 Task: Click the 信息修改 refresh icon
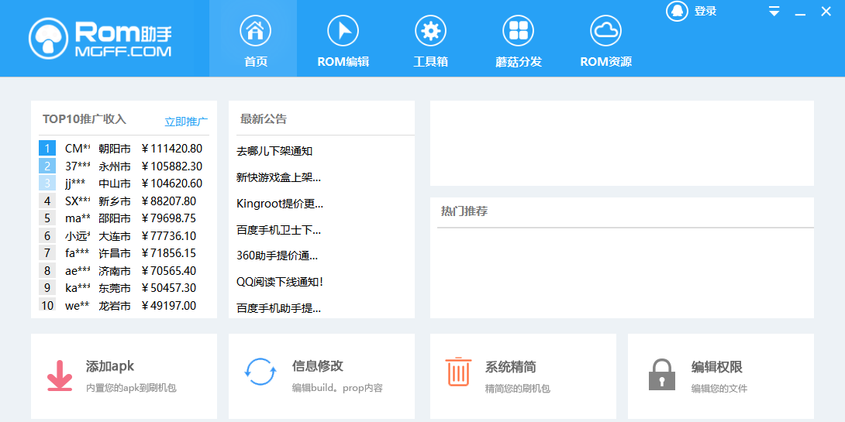(x=260, y=372)
